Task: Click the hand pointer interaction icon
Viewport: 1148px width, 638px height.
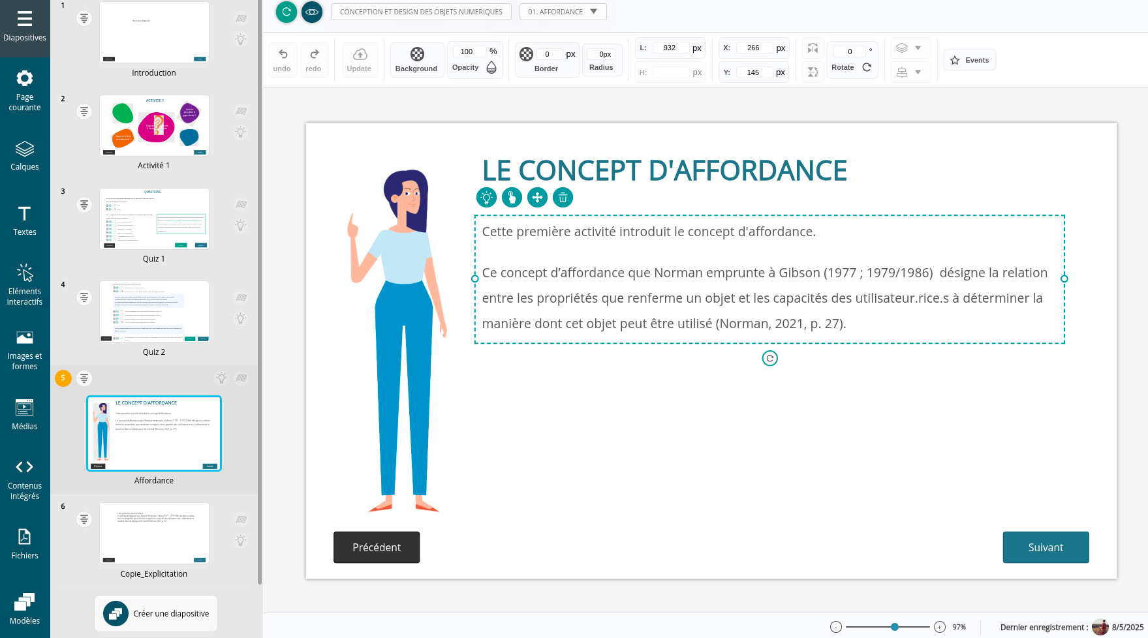Action: point(512,197)
